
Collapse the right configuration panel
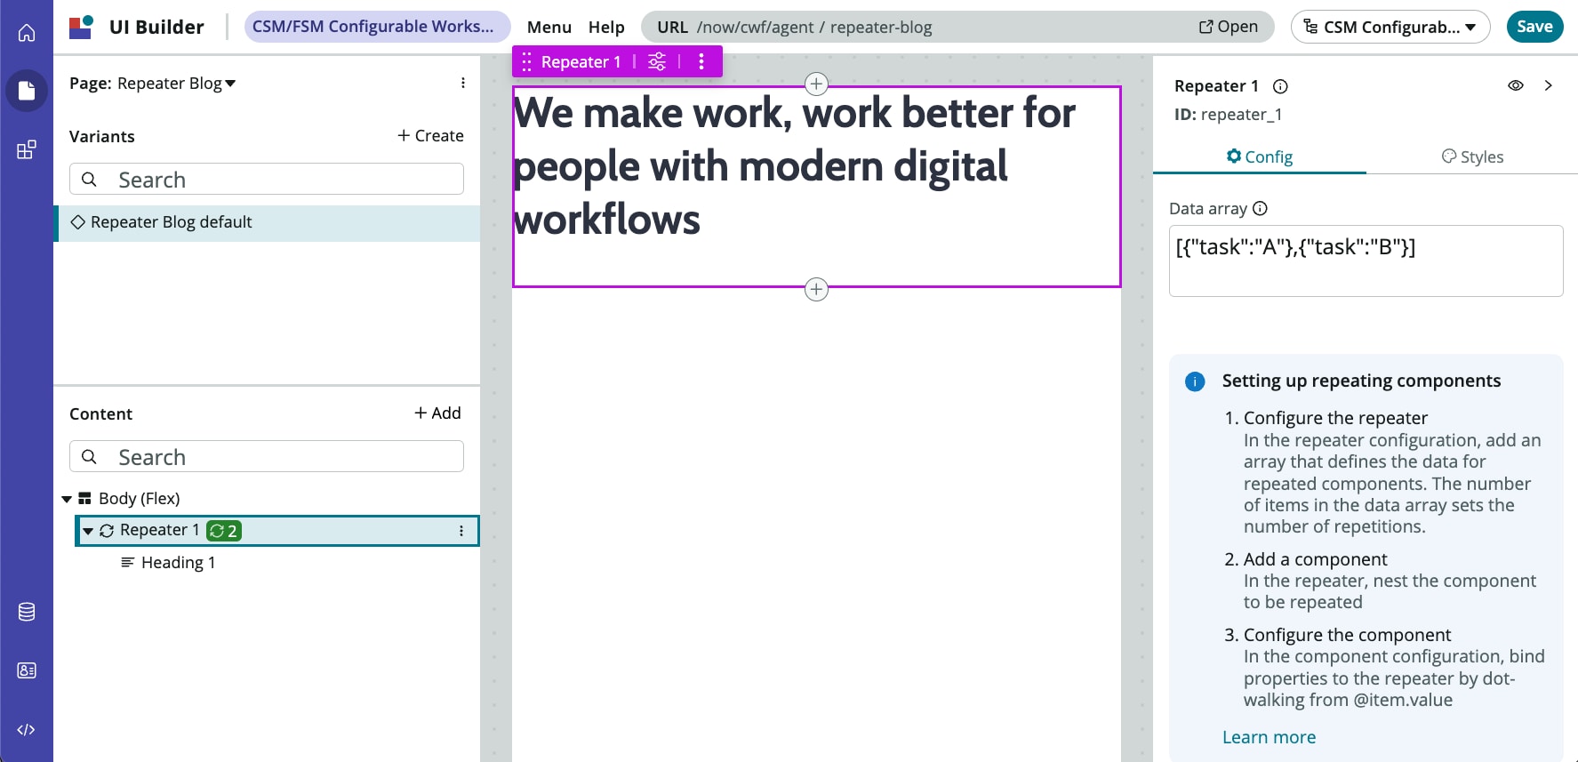click(1549, 85)
